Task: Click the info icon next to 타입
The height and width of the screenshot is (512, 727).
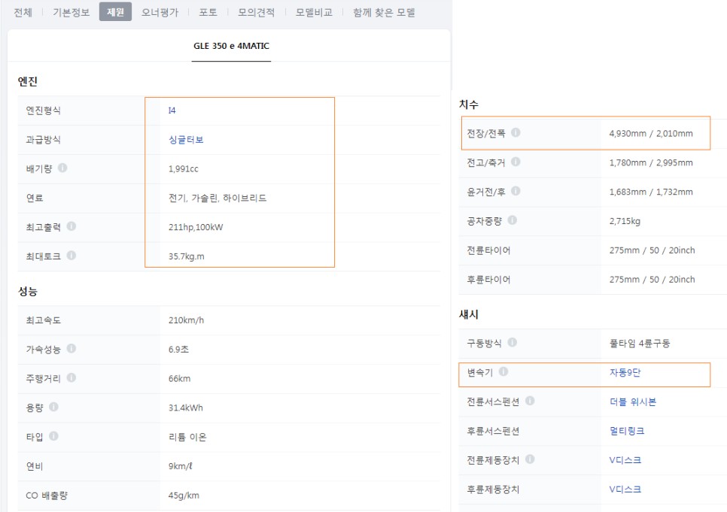Action: (53, 436)
